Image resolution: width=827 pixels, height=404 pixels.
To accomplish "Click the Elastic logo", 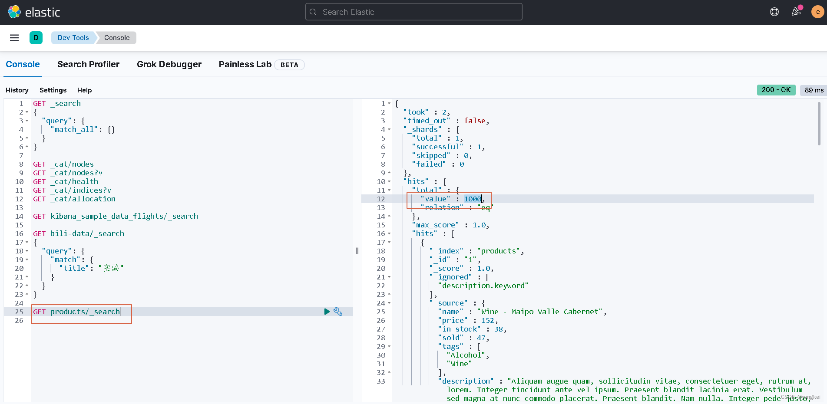I will tap(34, 12).
